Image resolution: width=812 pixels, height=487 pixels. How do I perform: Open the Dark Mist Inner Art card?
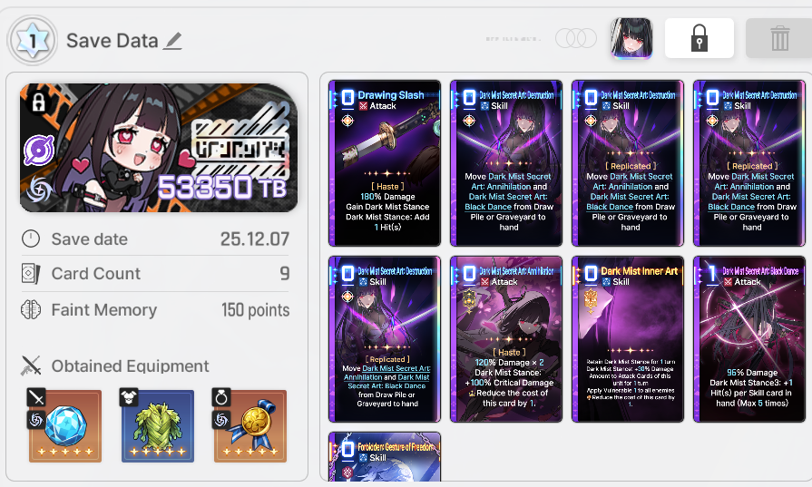tap(628, 339)
